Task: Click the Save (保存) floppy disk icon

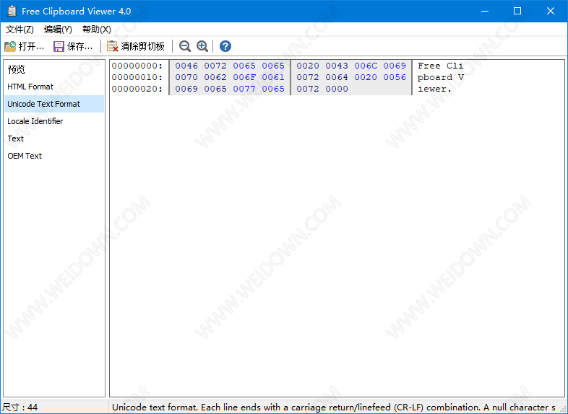Action: [59, 46]
